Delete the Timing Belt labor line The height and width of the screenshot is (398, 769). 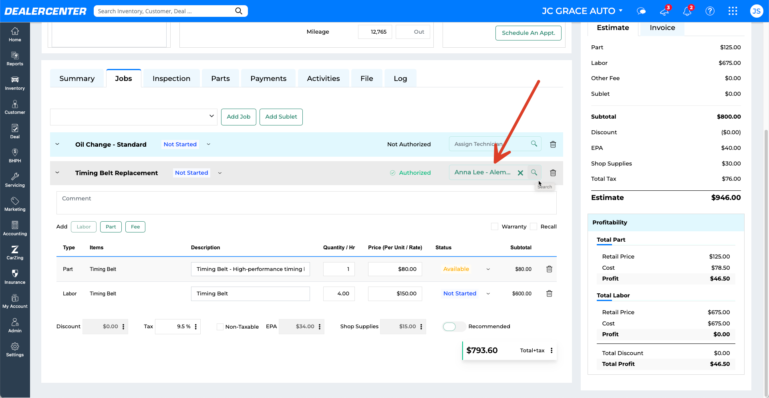tap(549, 293)
